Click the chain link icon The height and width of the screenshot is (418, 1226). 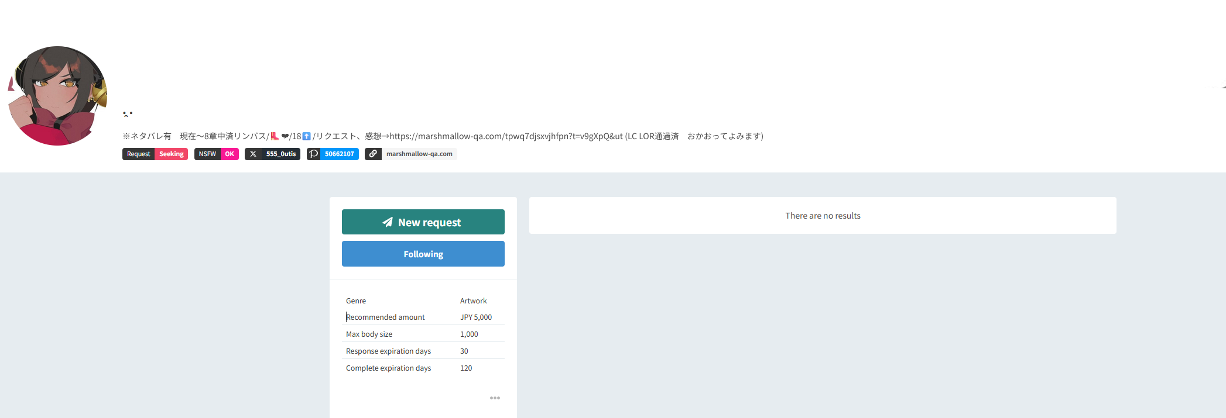coord(373,154)
